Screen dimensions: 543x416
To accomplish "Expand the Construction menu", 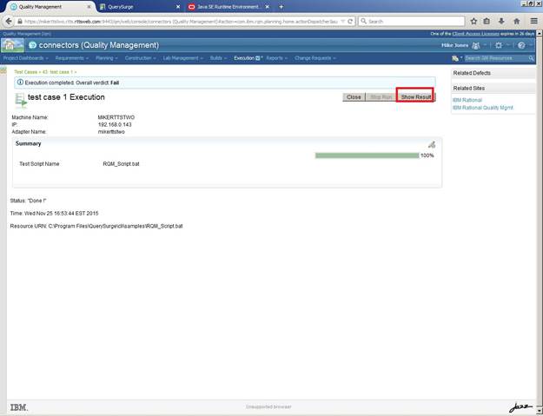I will [x=140, y=58].
